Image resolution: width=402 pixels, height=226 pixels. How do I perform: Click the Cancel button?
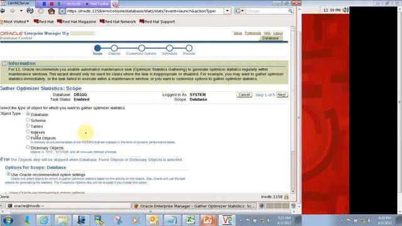point(244,95)
